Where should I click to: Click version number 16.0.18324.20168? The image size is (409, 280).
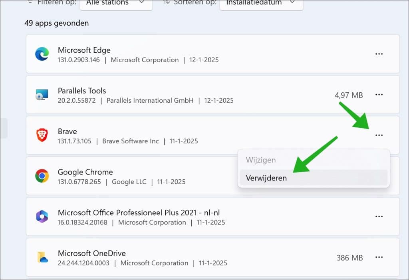click(82, 222)
